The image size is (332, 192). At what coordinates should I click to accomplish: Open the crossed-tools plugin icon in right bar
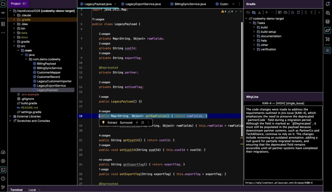click(x=327, y=39)
